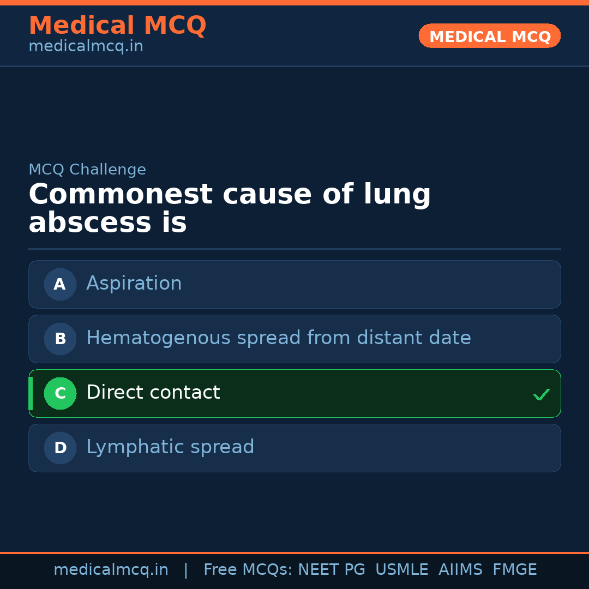This screenshot has height=589, width=589.
Task: Open the Medical MCQ site header logo
Action: coord(117,25)
